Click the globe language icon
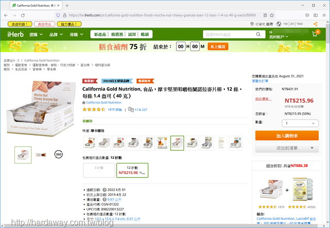330x228 pixels. [x=278, y=24]
